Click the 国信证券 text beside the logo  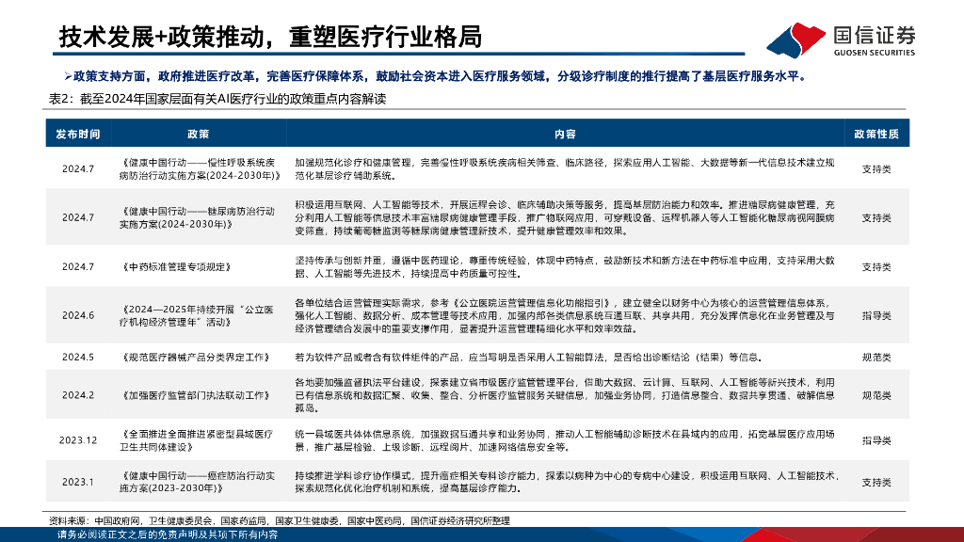coord(875,33)
